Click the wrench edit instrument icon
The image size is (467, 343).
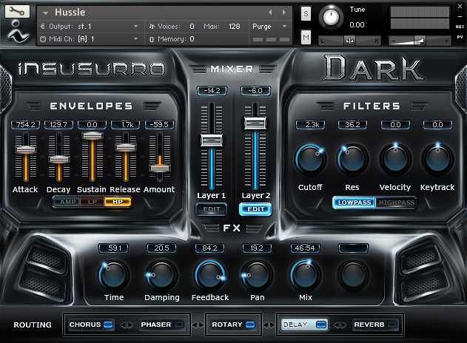tap(19, 12)
